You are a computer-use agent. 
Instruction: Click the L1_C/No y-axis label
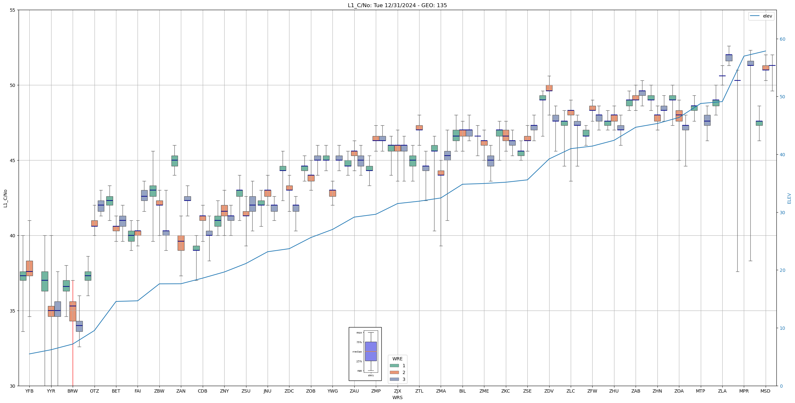5,198
